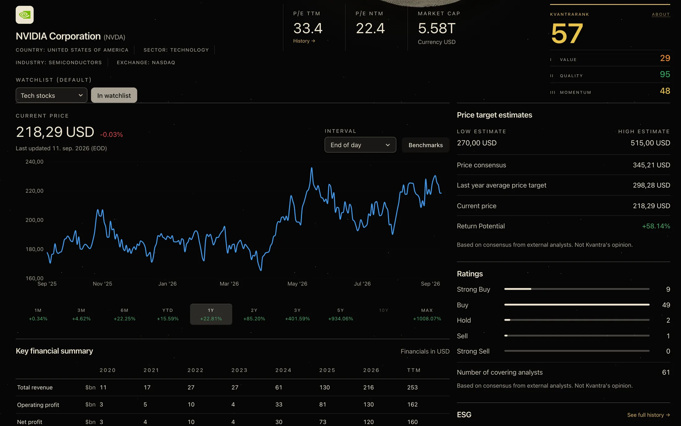This screenshot has width=681, height=426.
Task: Click the Market Cap value 5.58T
Action: 436,28
